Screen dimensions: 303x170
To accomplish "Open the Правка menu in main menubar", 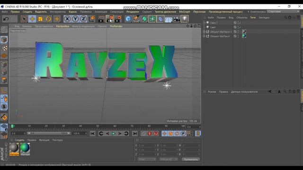I will 15,12.
